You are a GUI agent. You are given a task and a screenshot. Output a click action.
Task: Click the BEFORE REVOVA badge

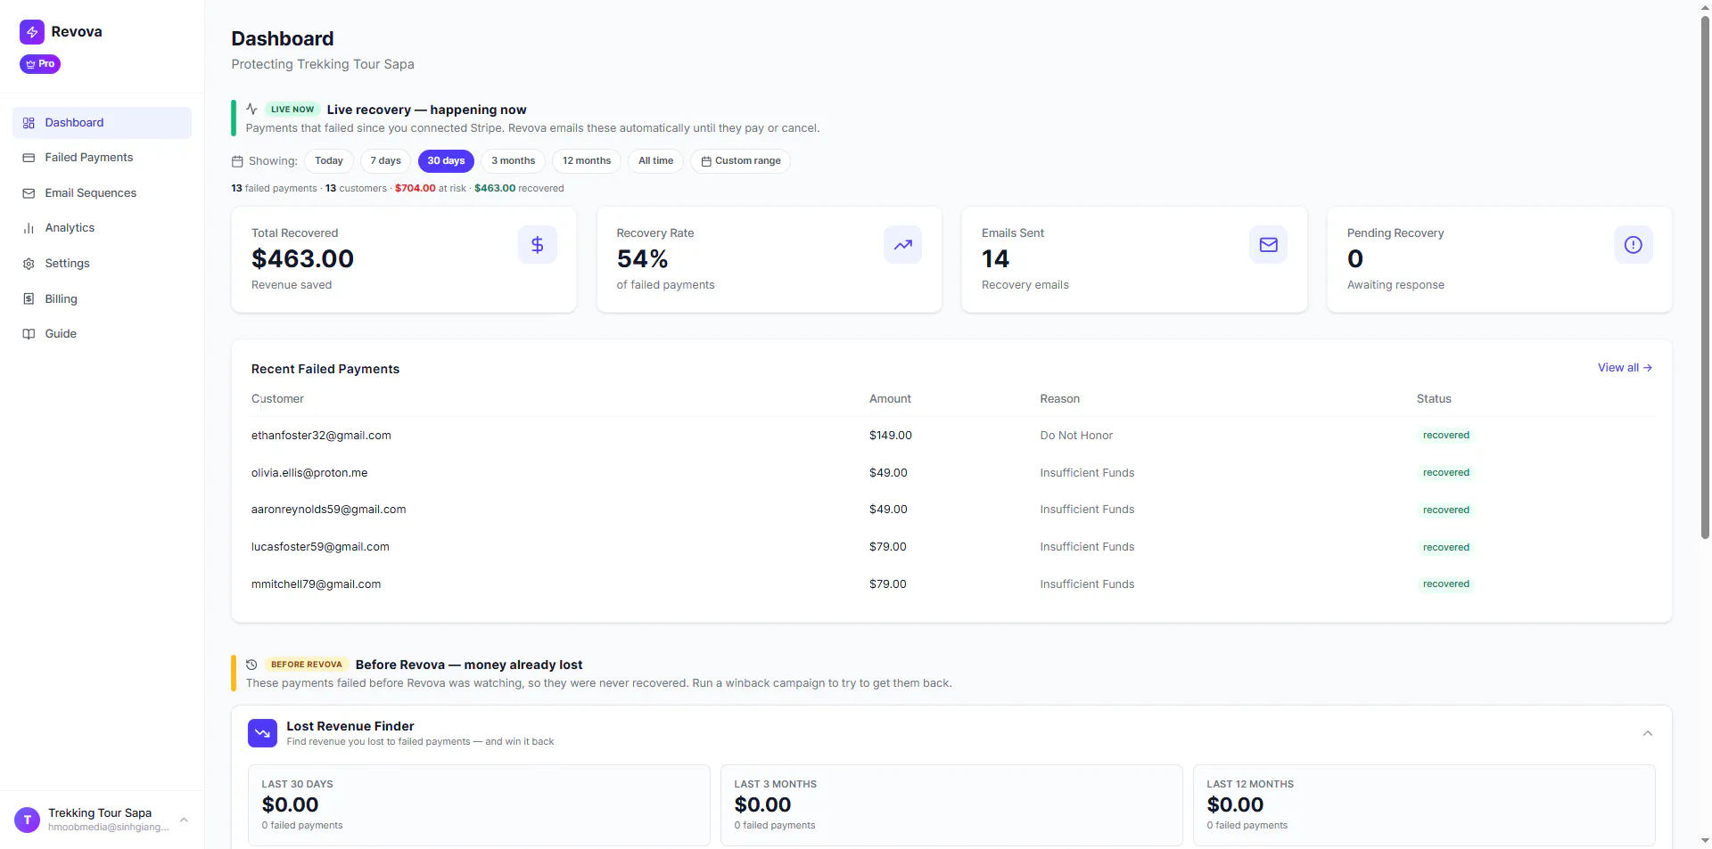point(307,665)
